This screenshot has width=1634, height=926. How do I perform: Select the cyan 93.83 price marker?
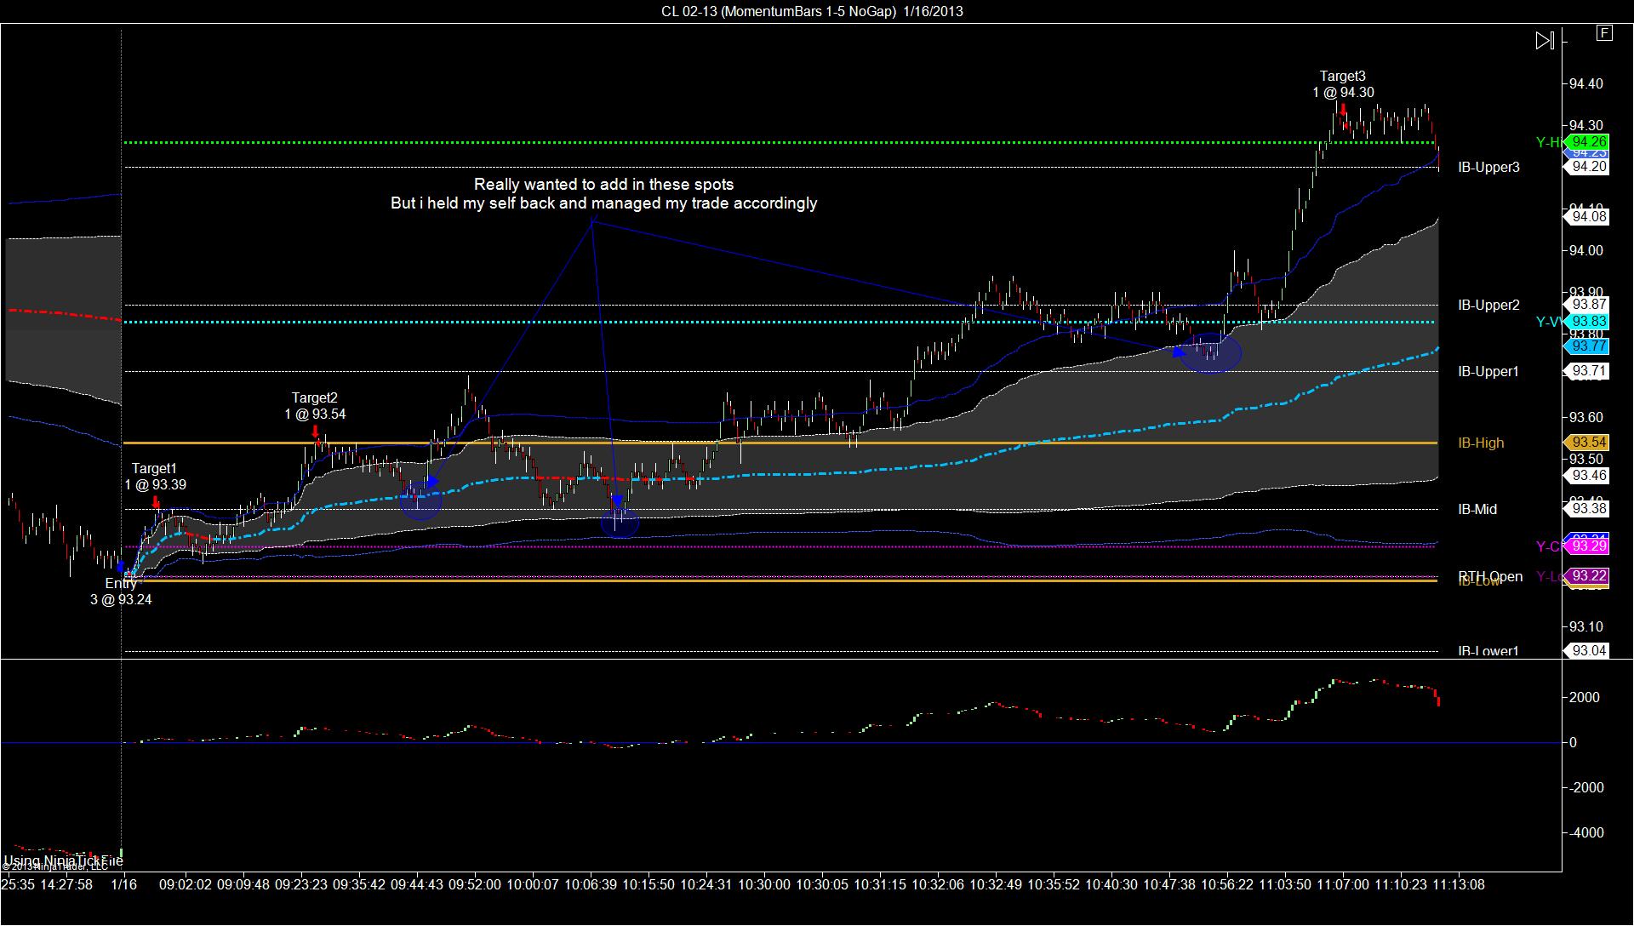click(x=1587, y=321)
